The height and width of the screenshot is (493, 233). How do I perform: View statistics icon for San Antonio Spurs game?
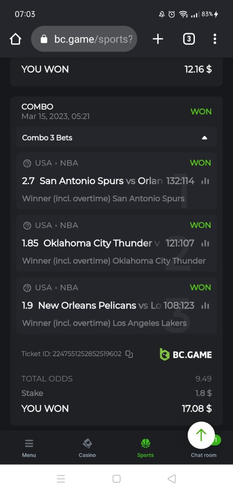point(206,181)
